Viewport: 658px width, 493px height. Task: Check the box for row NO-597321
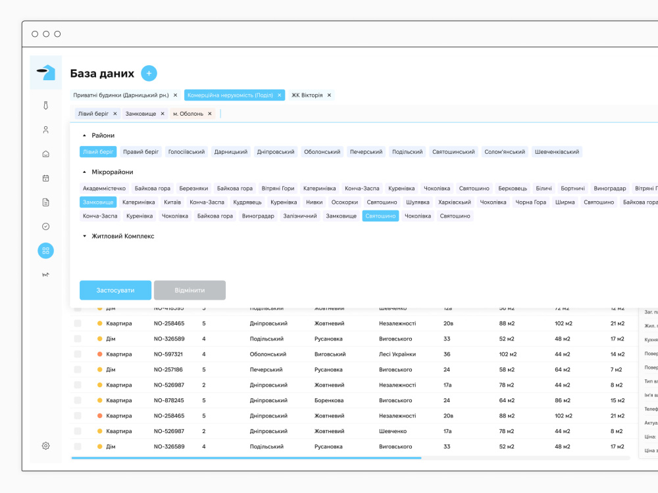[78, 354]
